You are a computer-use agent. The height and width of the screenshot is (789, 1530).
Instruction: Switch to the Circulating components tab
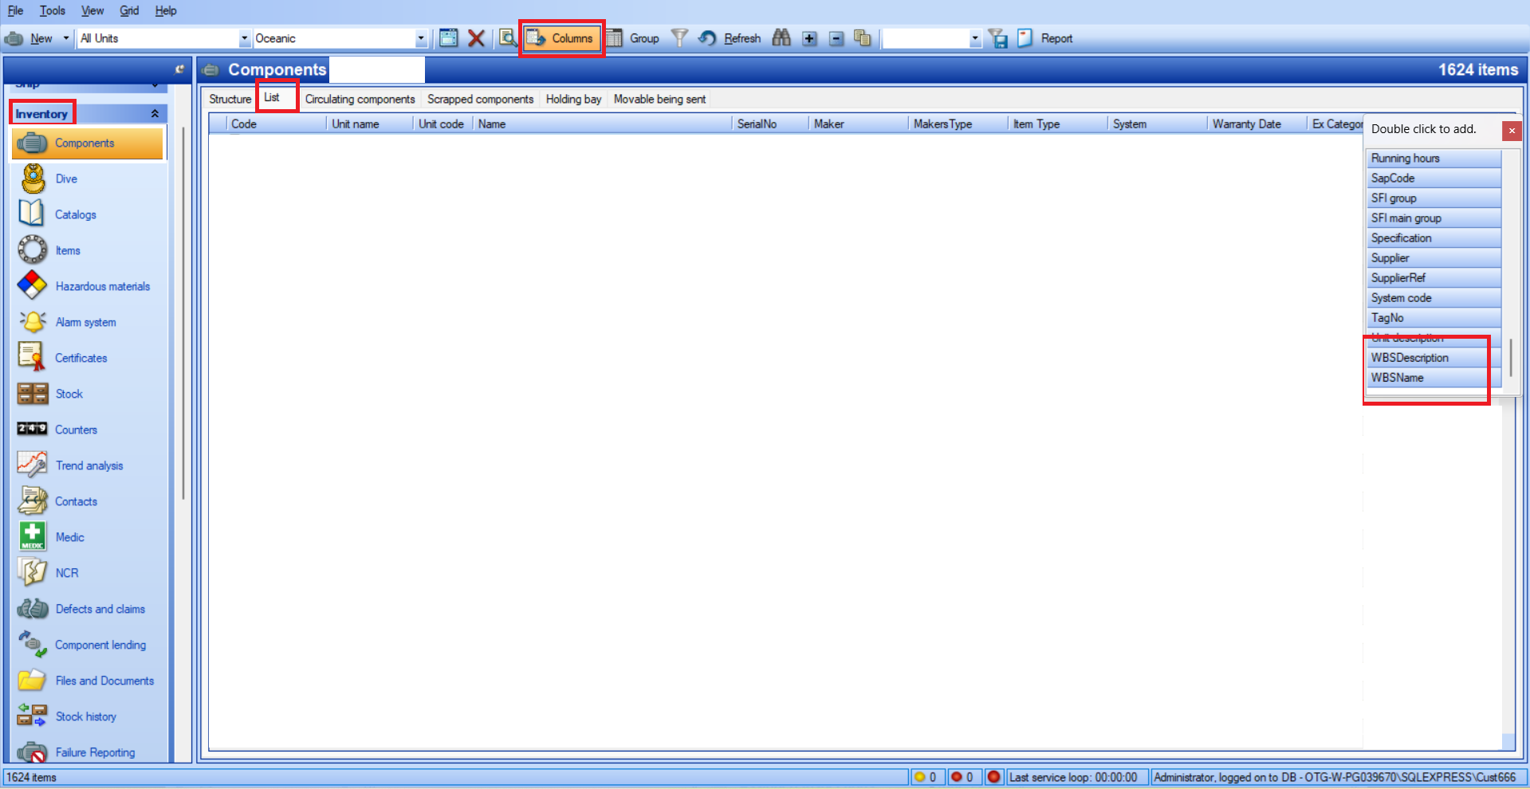[x=360, y=99]
